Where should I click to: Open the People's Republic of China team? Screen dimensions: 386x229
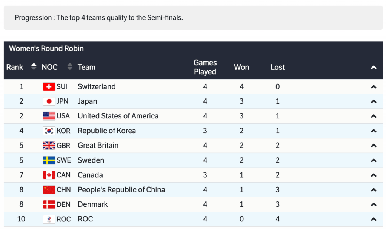[121, 190]
